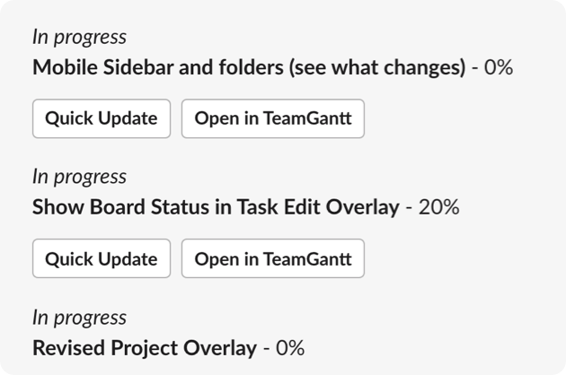Screen dimensions: 566x375
Task: Click the 20% progress value
Action: [438, 207]
